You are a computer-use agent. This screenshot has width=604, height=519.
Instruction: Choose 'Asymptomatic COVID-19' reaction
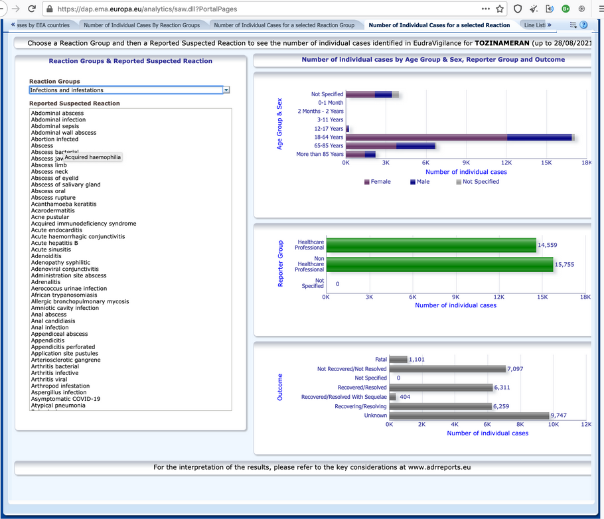point(66,399)
